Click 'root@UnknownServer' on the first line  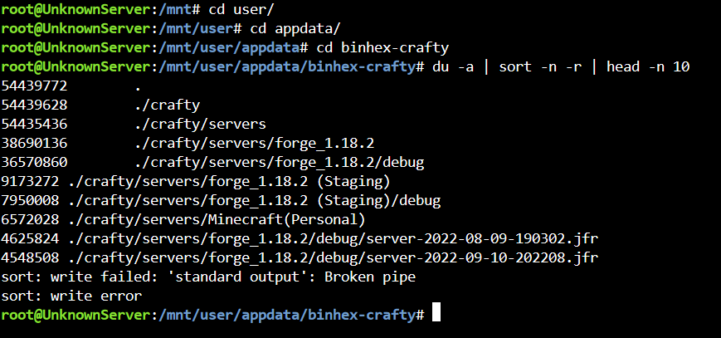pyautogui.click(x=76, y=9)
